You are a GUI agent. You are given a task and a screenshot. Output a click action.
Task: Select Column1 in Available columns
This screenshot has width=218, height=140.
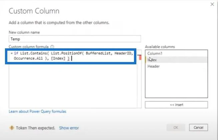coord(176,53)
